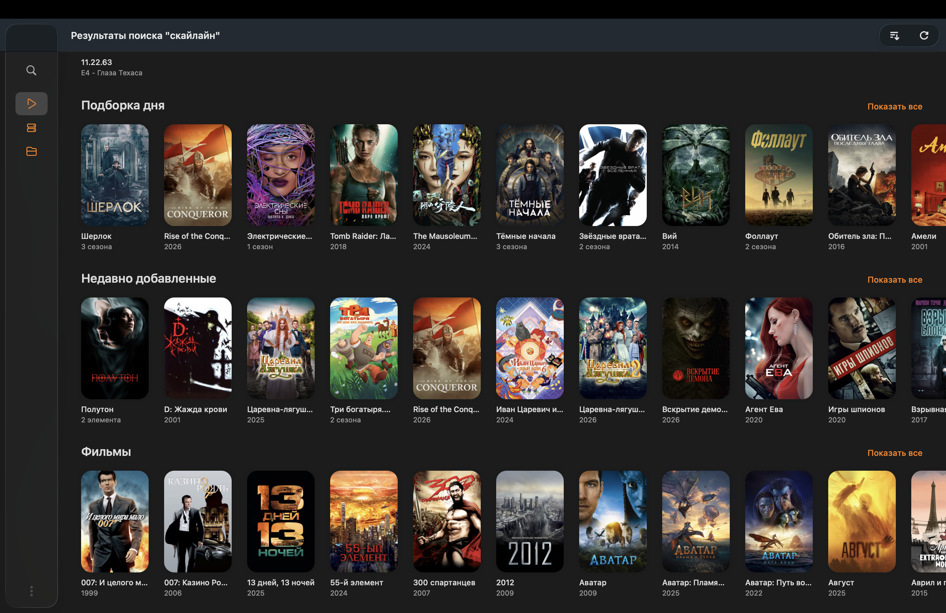Open Игры шпионов poster
Screen dimensions: 946x613
tap(862, 348)
